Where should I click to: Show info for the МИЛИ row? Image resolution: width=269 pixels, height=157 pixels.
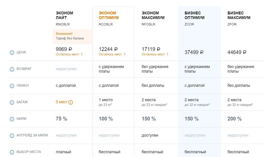pos(12,119)
